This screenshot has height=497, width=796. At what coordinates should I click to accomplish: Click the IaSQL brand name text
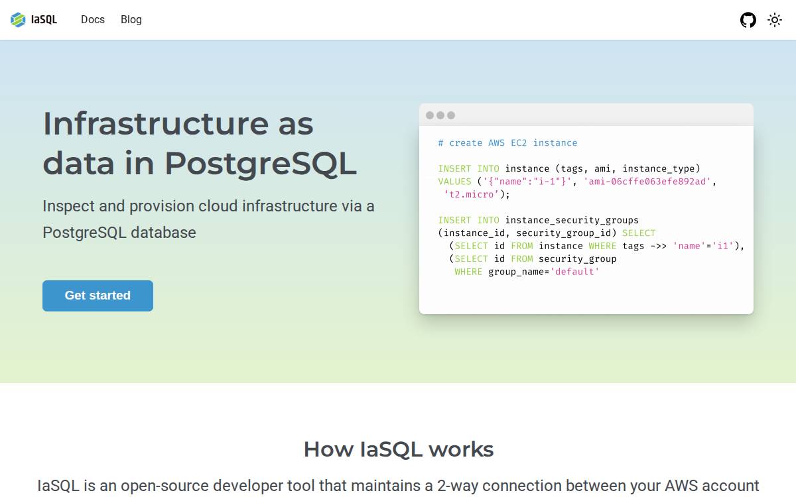(x=44, y=20)
